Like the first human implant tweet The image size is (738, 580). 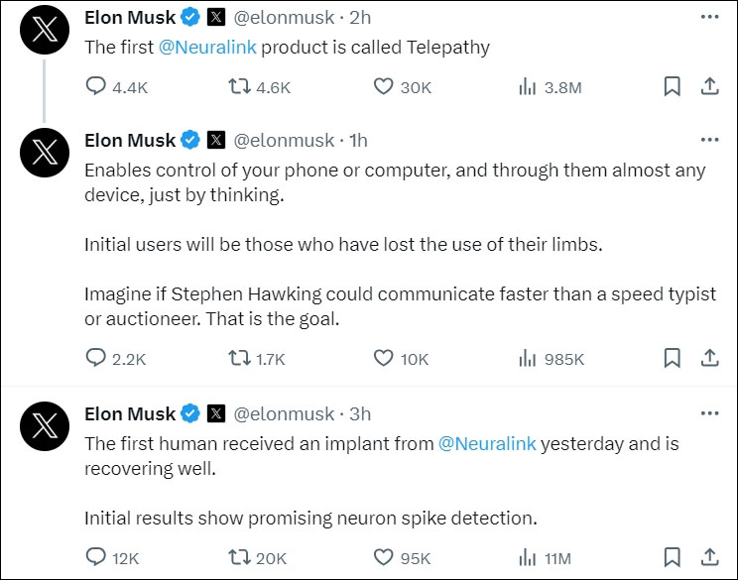[x=384, y=557]
